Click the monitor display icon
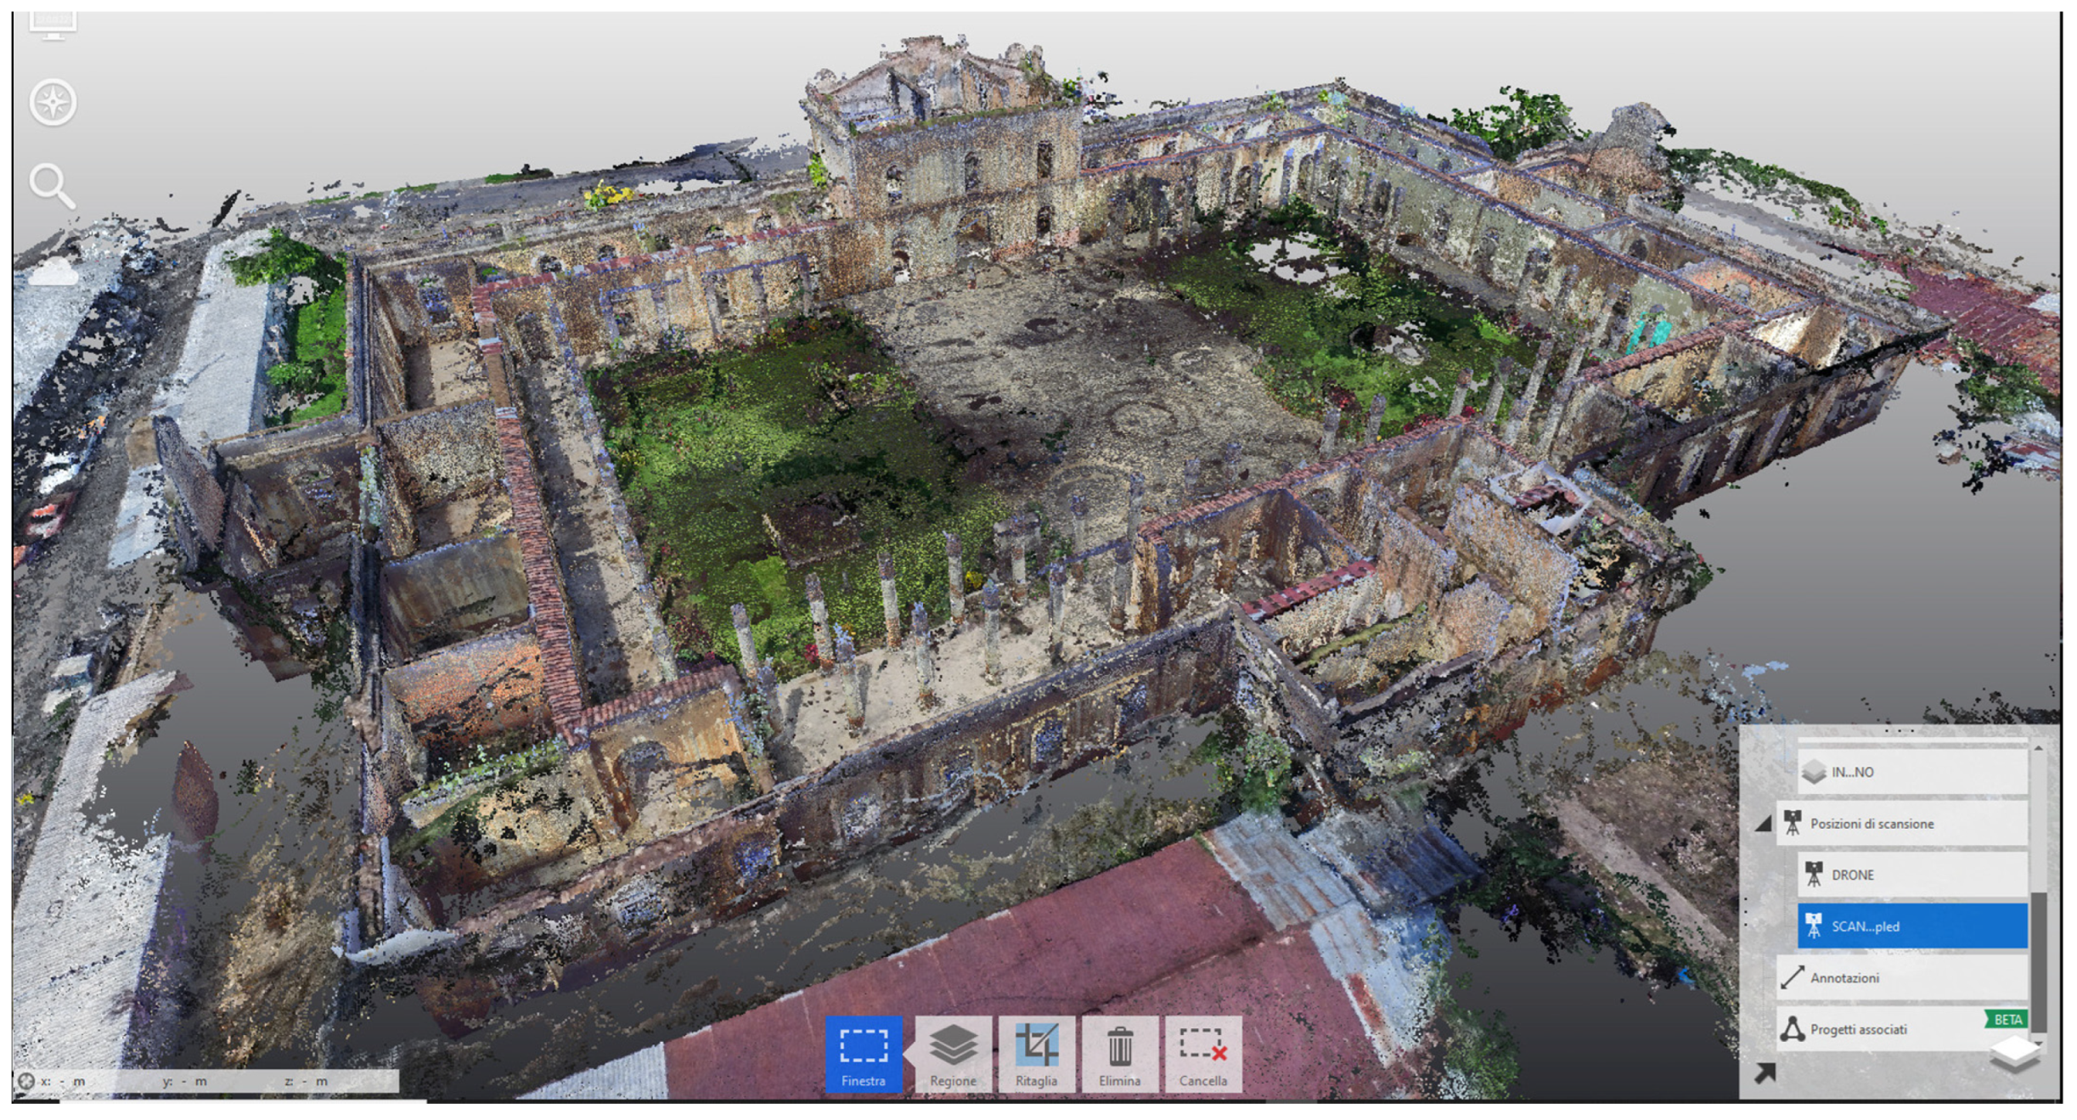2077x1120 pixels. coord(53,24)
